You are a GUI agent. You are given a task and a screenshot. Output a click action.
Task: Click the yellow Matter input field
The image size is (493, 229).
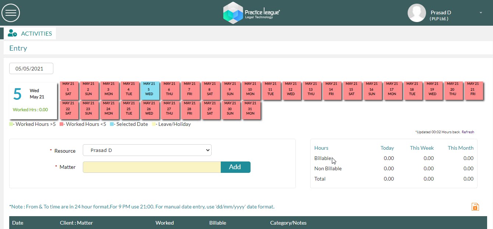point(152,167)
